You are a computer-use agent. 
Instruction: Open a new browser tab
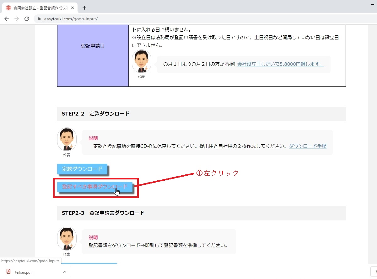pyautogui.click(x=84, y=8)
